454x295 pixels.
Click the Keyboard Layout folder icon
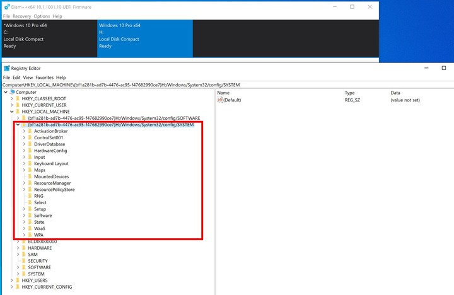click(30, 163)
